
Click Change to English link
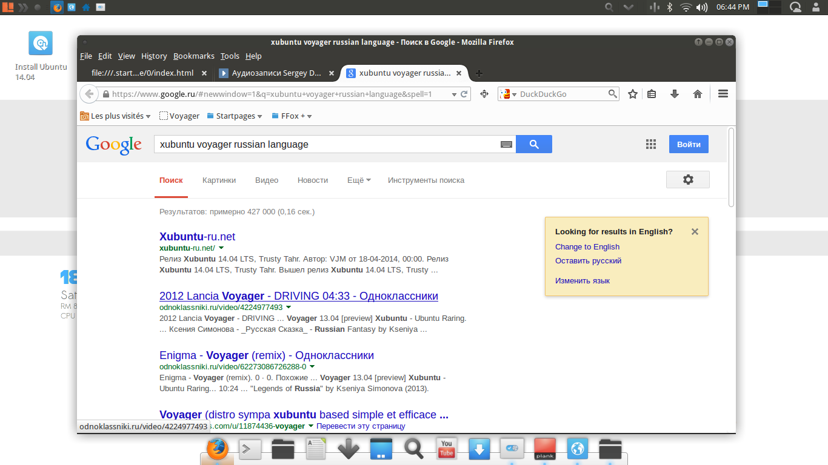tap(587, 246)
